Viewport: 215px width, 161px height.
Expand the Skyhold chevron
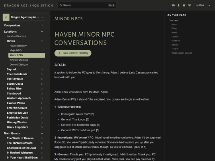tap(42, 70)
